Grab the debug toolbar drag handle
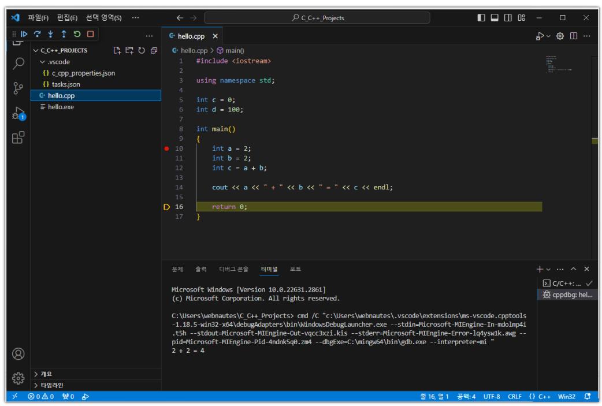 click(14, 34)
